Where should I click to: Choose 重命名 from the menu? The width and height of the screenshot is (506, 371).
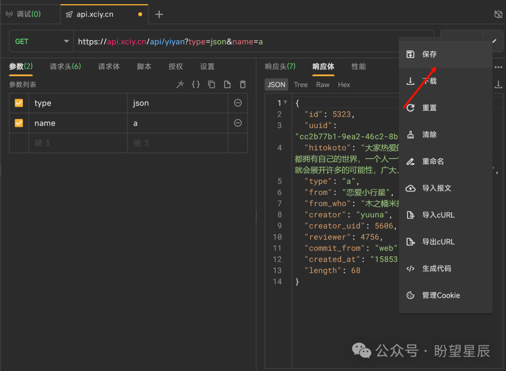(x=446, y=161)
